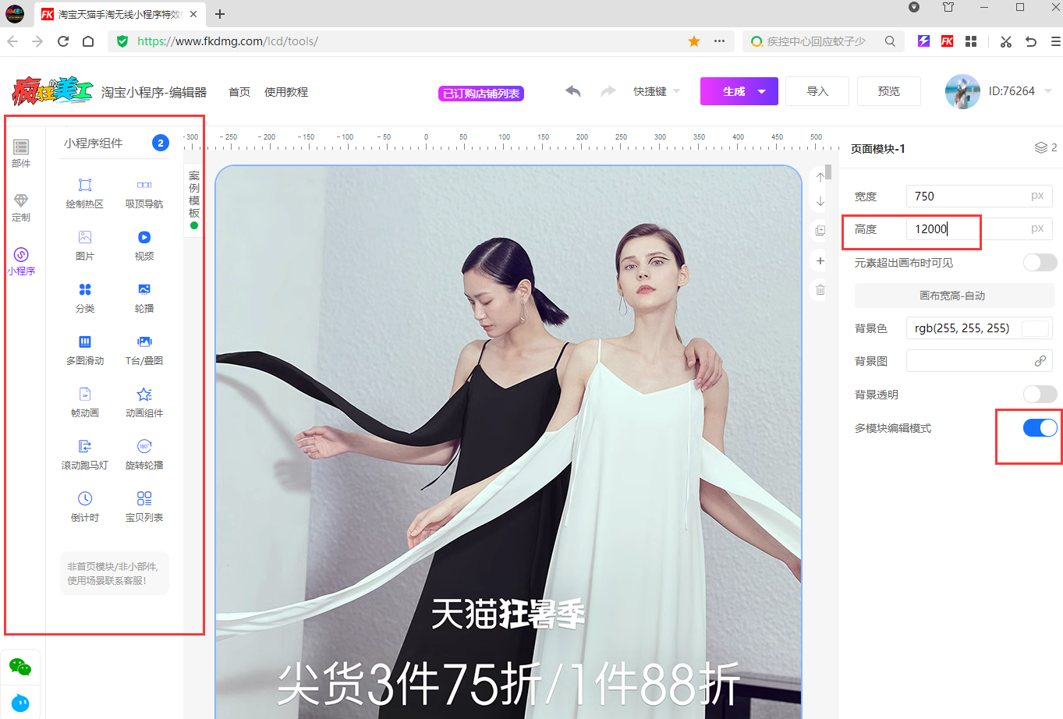Open the browser hamburger main menu
Viewport: 1063px width, 719px height.
click(x=1055, y=41)
